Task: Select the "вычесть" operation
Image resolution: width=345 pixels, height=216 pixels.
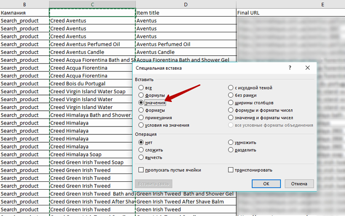Action: coord(141,157)
